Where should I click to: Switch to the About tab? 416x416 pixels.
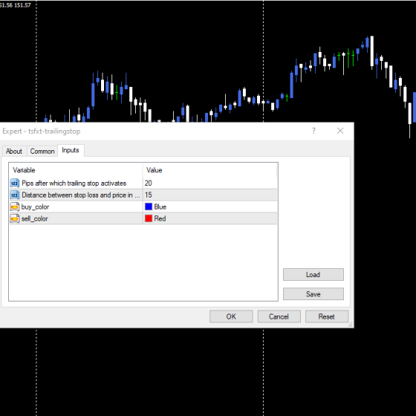point(14,151)
